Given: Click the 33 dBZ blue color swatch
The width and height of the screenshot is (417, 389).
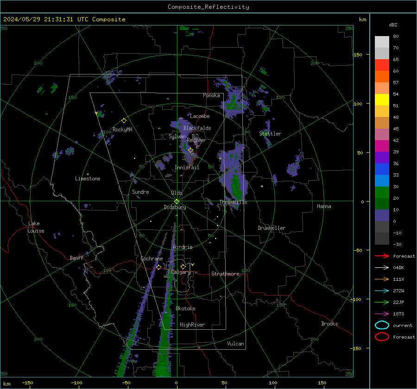Looking at the screenshot, I should pos(382,180).
